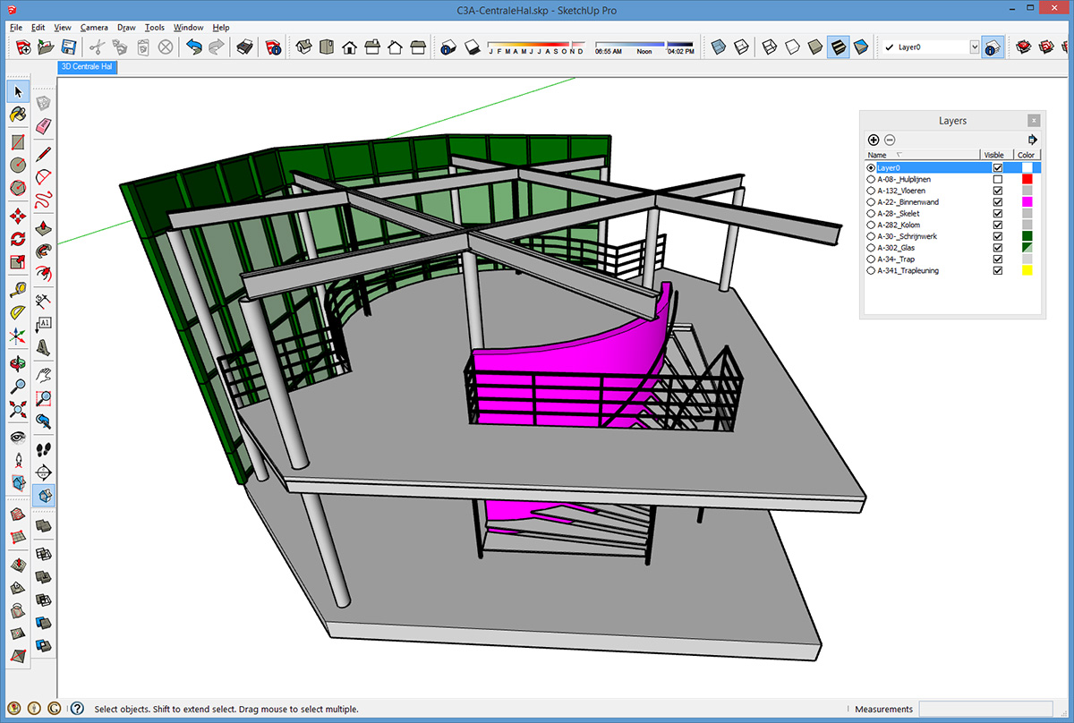Switch to Wireframe face style

coord(769,47)
